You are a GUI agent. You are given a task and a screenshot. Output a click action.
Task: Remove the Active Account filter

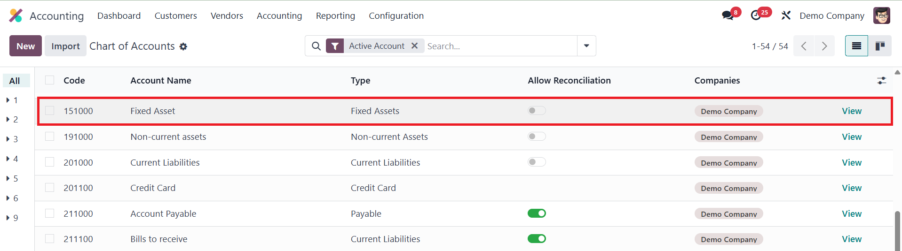click(x=414, y=46)
